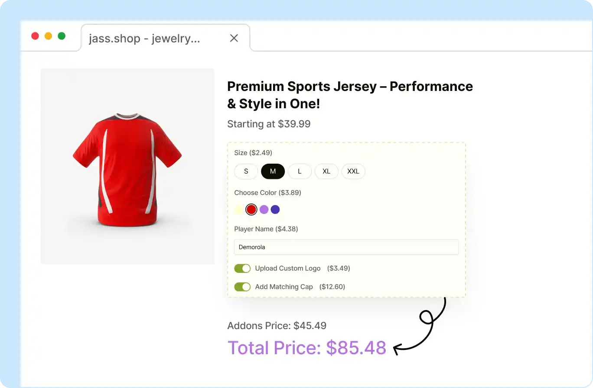Select size XL for the jersey

(326, 171)
